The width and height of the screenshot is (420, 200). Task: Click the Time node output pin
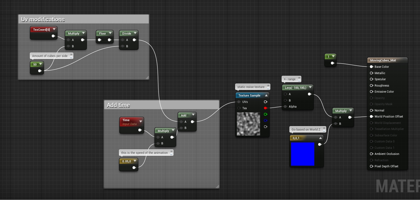coord(140,130)
